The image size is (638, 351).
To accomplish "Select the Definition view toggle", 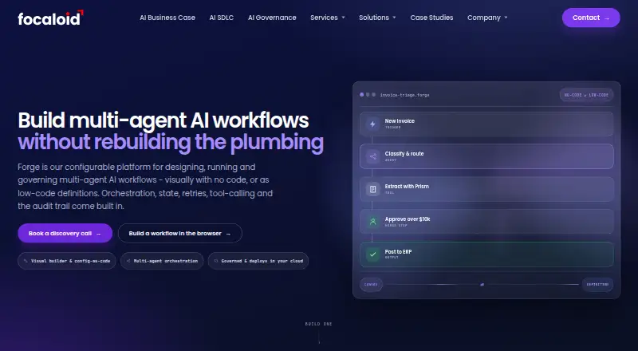I will 597,285.
